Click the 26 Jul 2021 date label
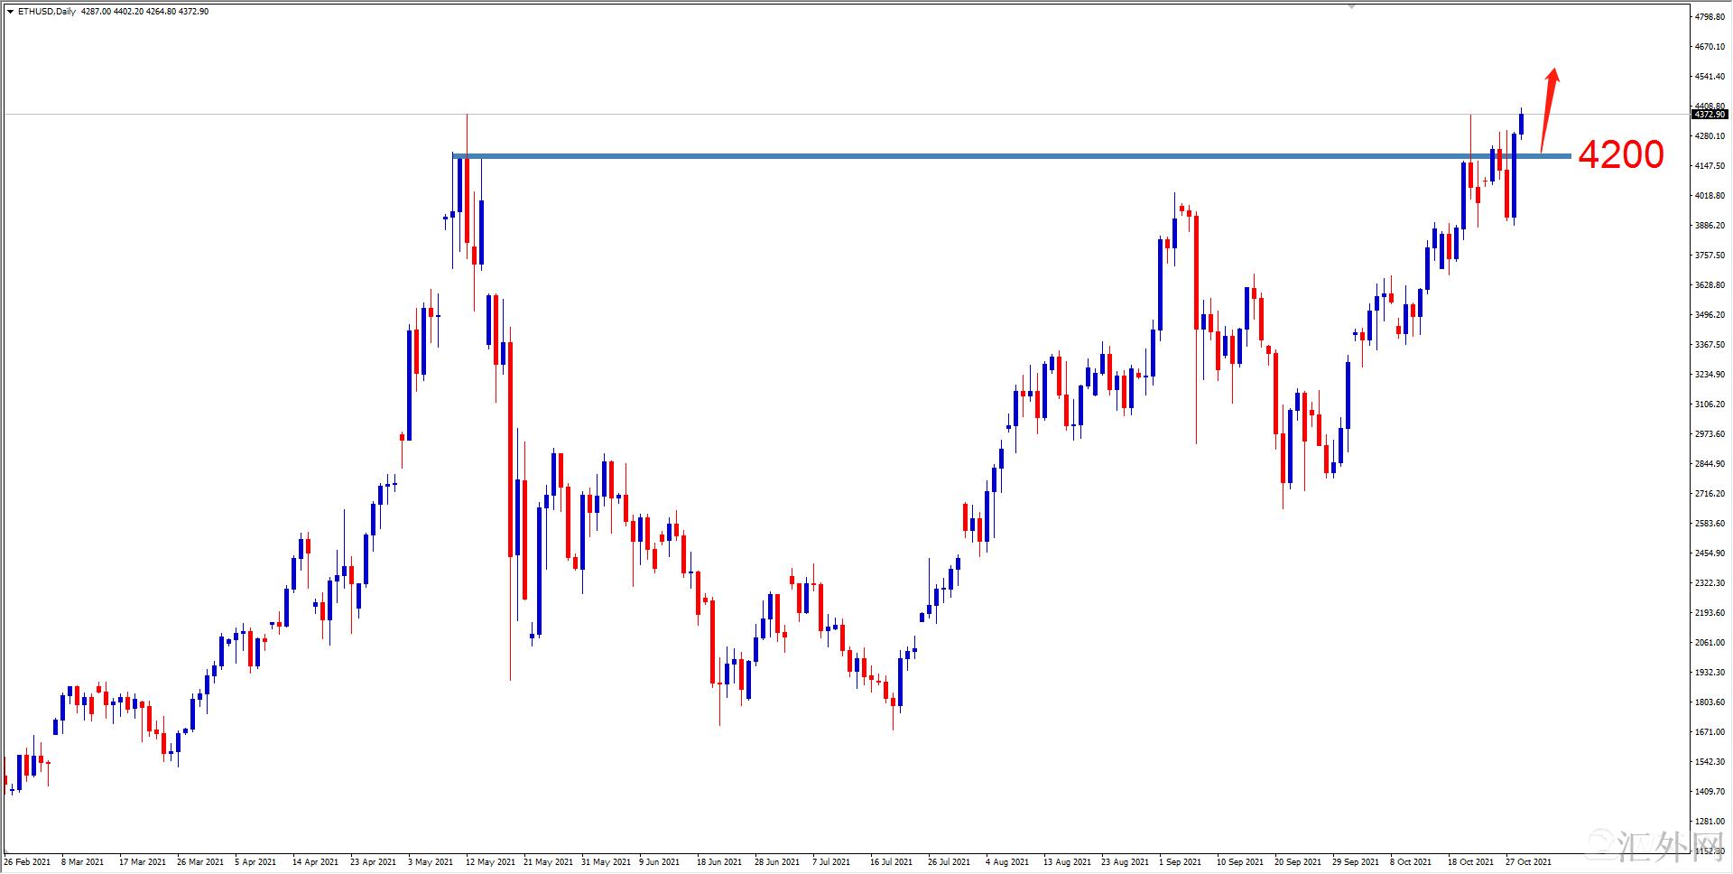 coord(949,862)
